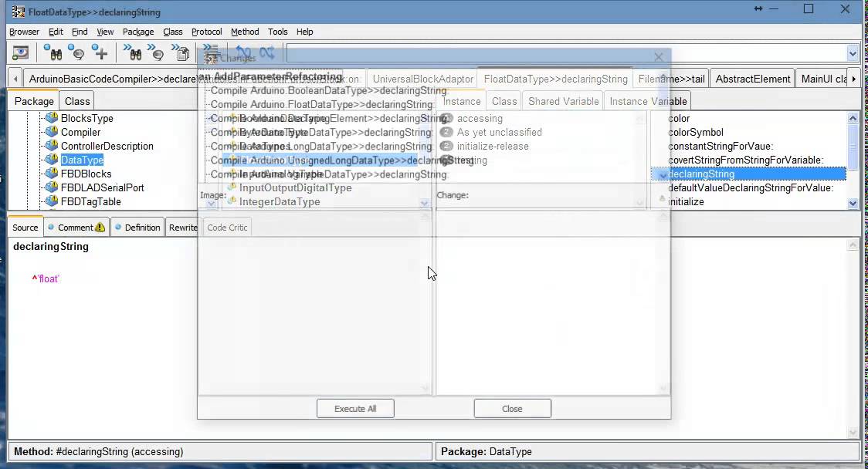Click the undo arrow toolbar icon

tap(243, 52)
